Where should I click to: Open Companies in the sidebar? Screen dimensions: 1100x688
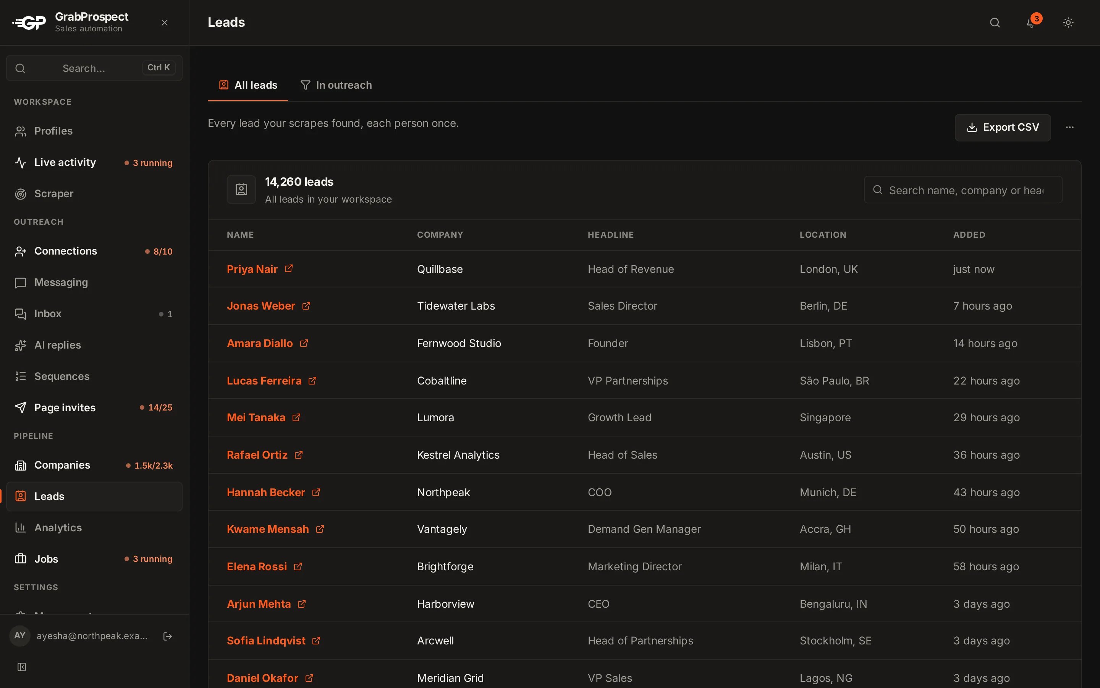[x=94, y=465]
